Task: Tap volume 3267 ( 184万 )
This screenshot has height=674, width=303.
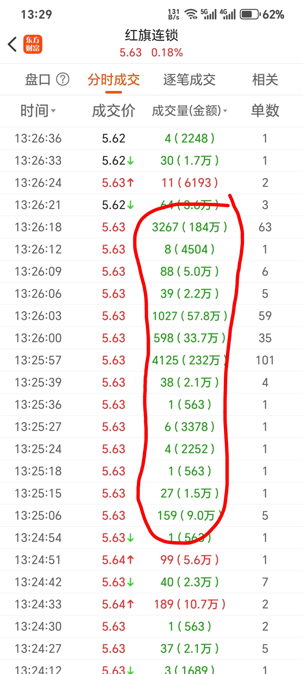Action: tap(189, 227)
